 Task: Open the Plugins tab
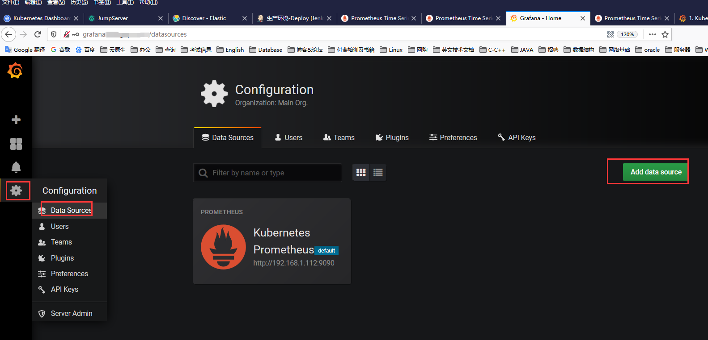click(392, 137)
